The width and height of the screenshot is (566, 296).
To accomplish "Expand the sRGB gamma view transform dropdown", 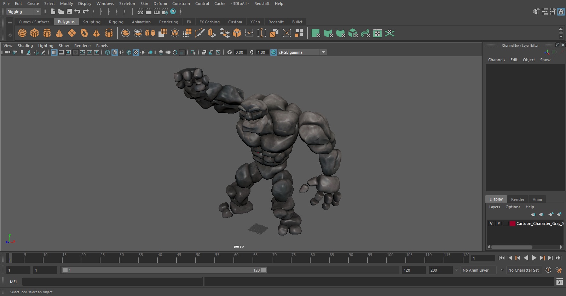I will pos(323,52).
